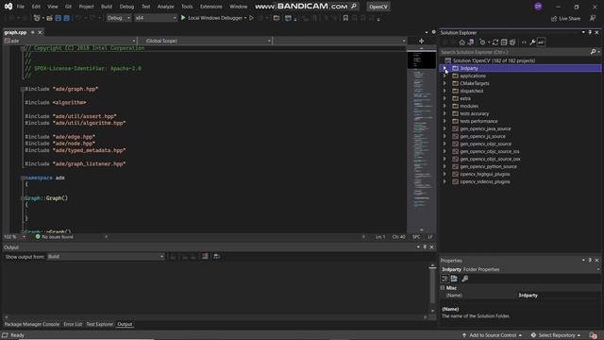The height and width of the screenshot is (340, 604).
Task: Click the Live Share button
Action: [x=565, y=19]
